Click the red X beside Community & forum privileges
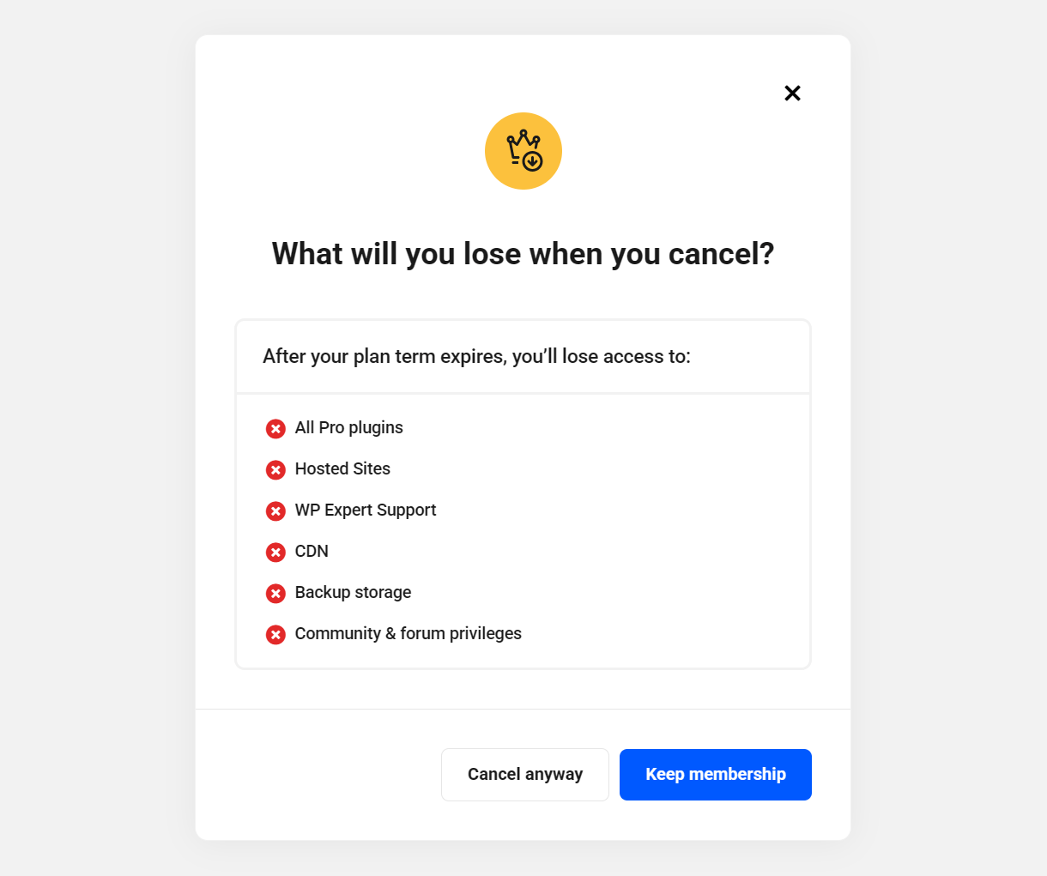This screenshot has height=876, width=1047. pos(275,634)
